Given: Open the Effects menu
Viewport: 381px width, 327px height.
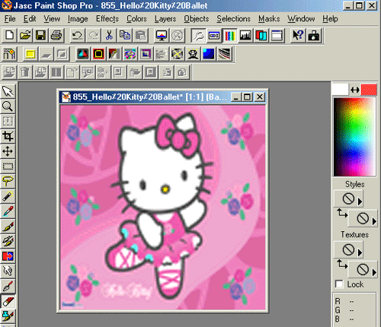Looking at the screenshot, I should point(107,19).
